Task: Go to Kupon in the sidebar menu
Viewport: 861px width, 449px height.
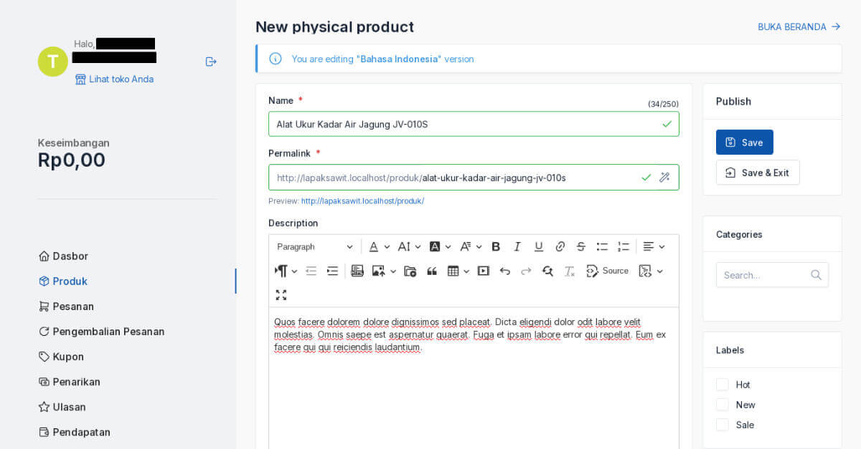Action: click(68, 357)
